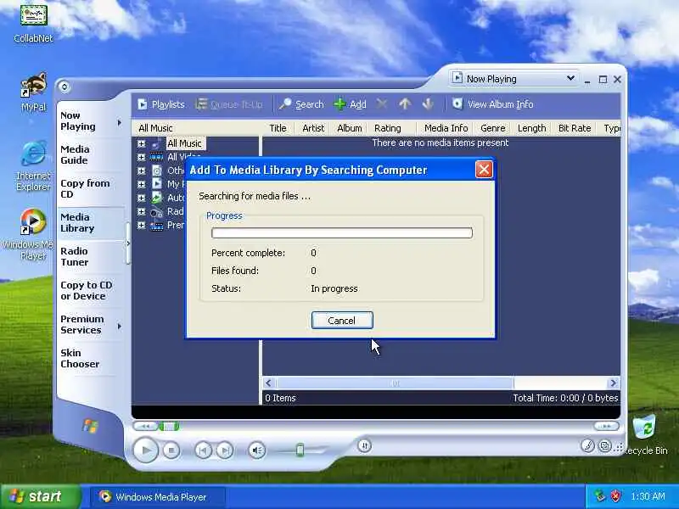Select the Recycle Bin desktop icon
Viewport: 679px width, 509px height.
[645, 434]
